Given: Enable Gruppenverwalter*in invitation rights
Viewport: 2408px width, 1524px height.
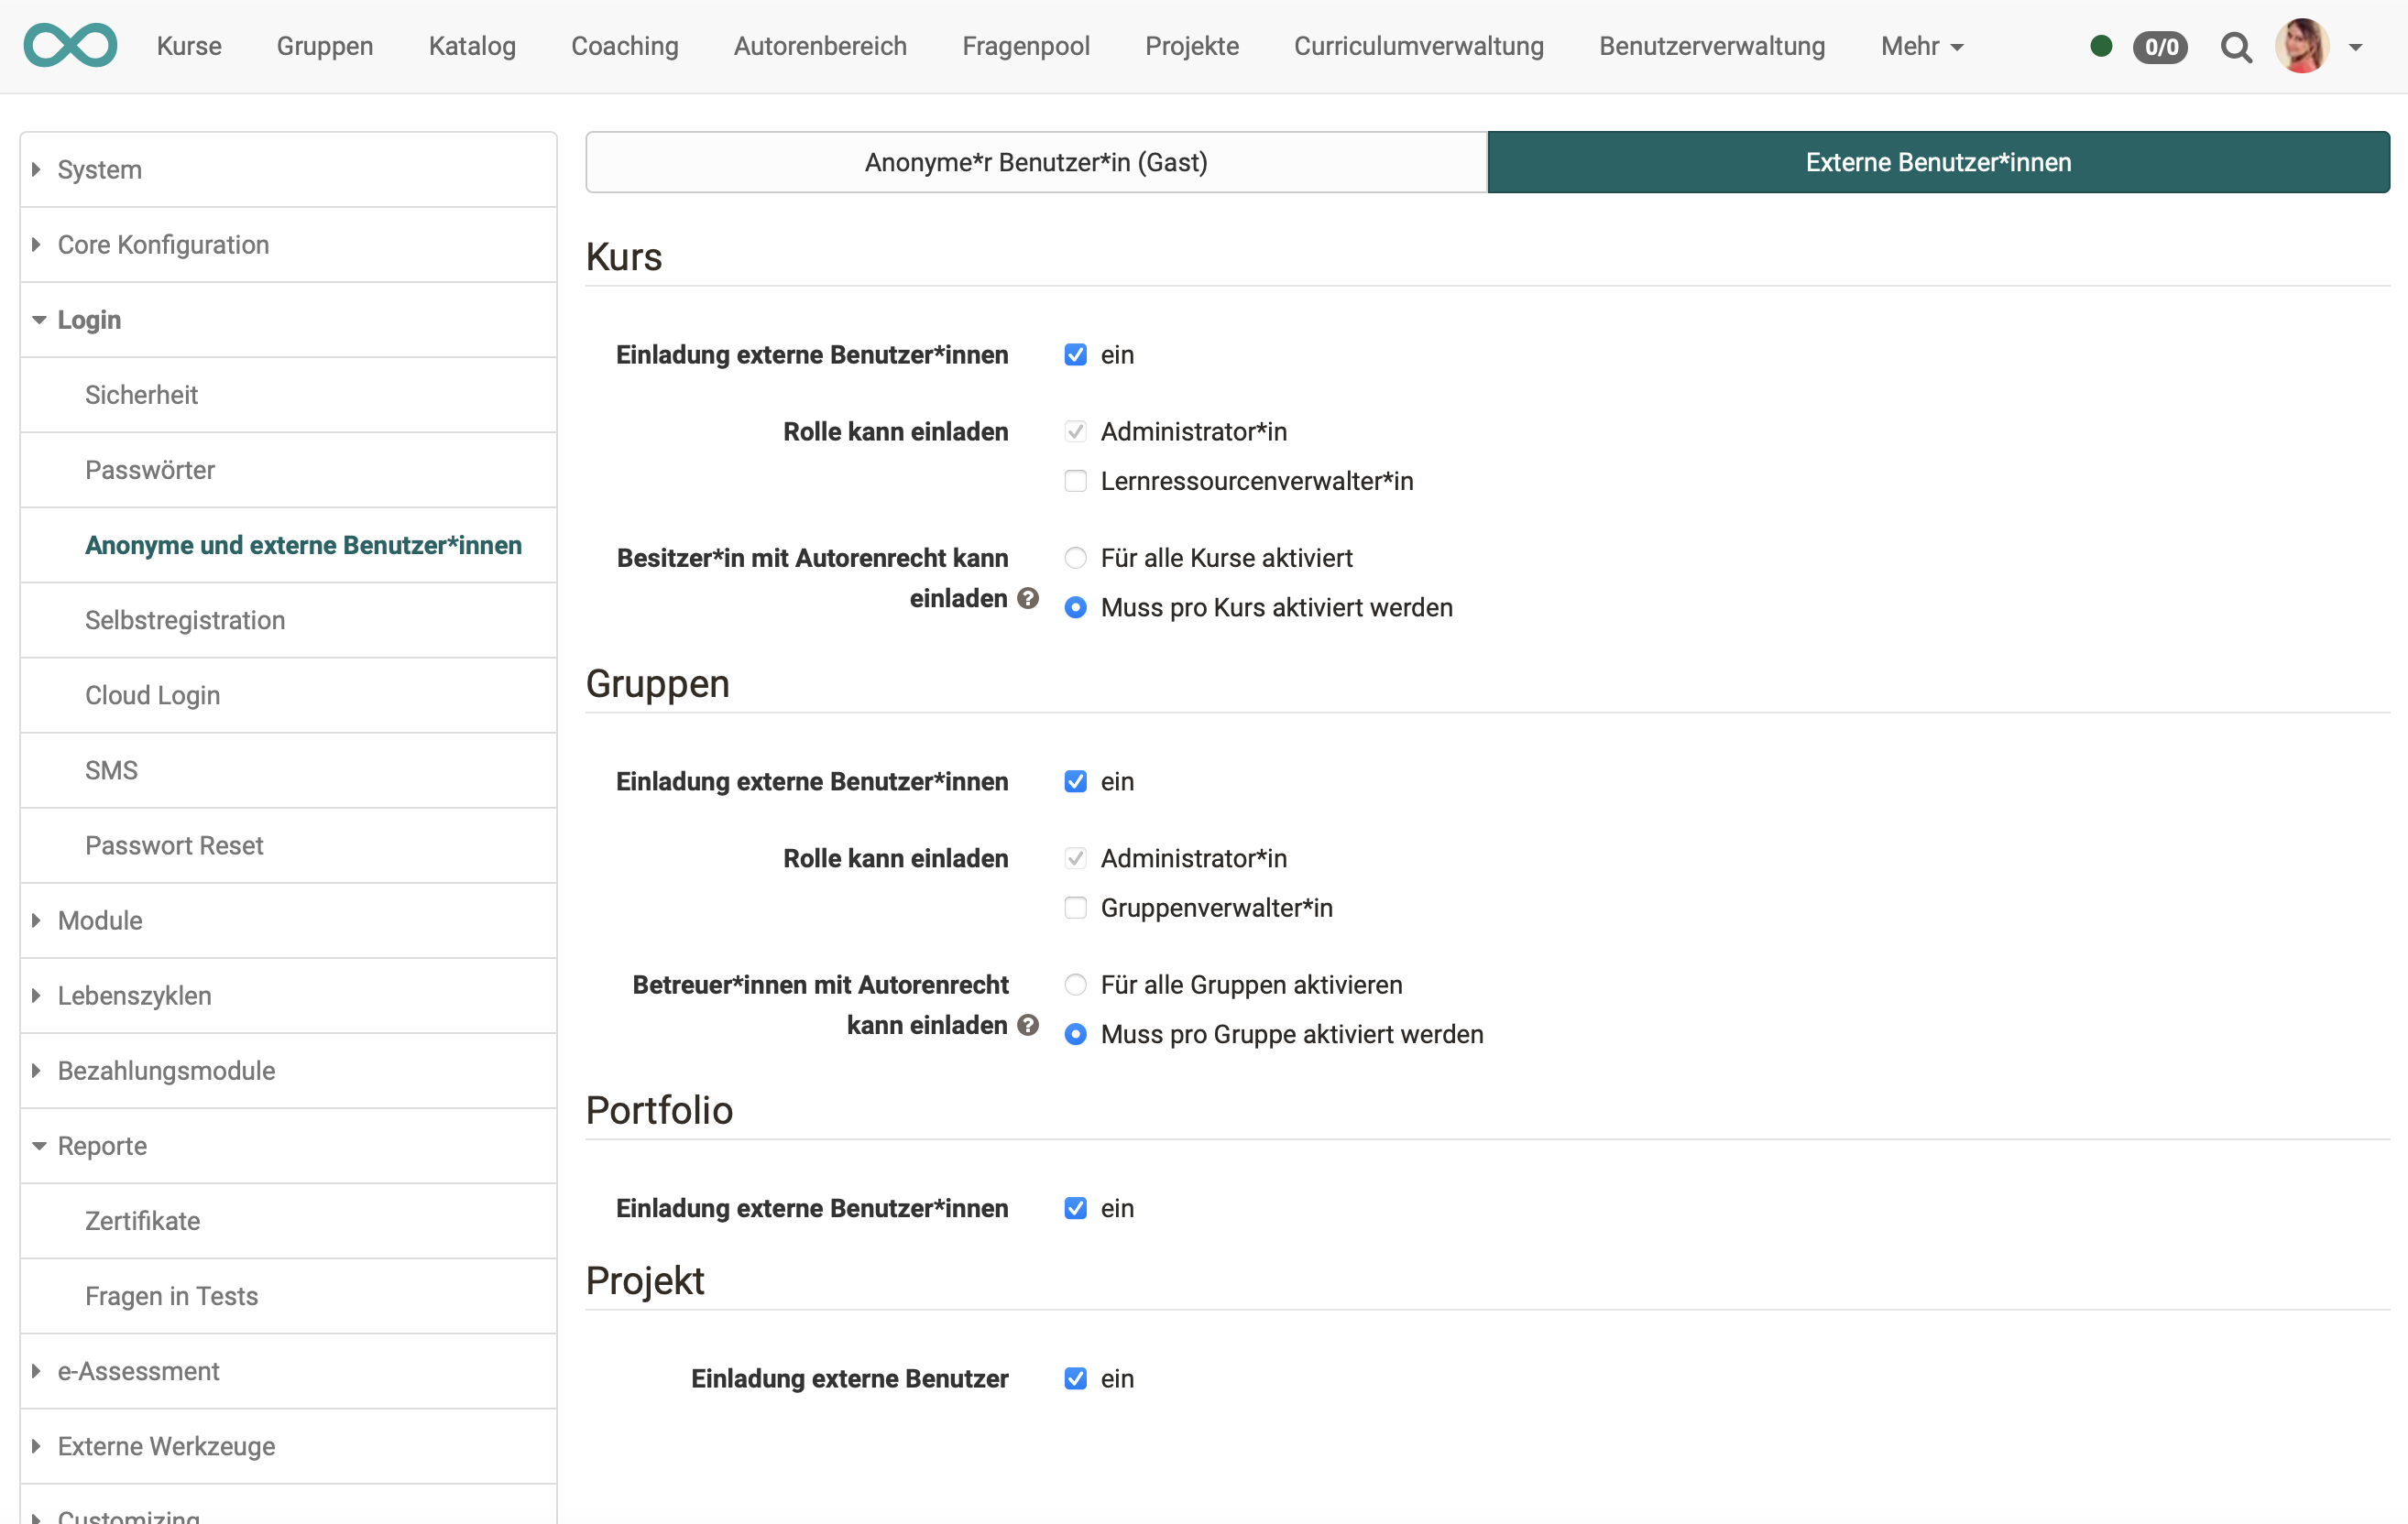Looking at the screenshot, I should (1075, 908).
